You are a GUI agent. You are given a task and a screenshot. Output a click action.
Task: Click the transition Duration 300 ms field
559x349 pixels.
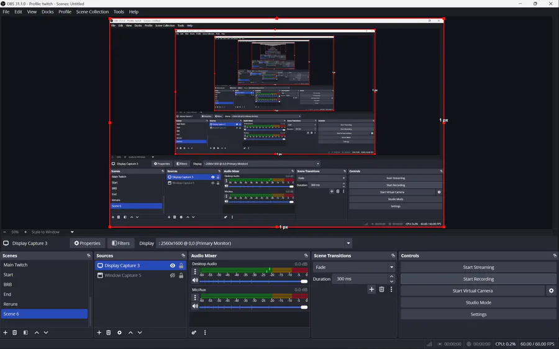(x=360, y=279)
